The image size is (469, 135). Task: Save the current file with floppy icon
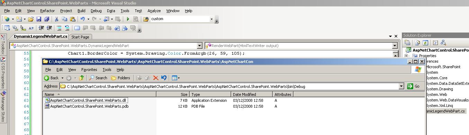coord(39,19)
